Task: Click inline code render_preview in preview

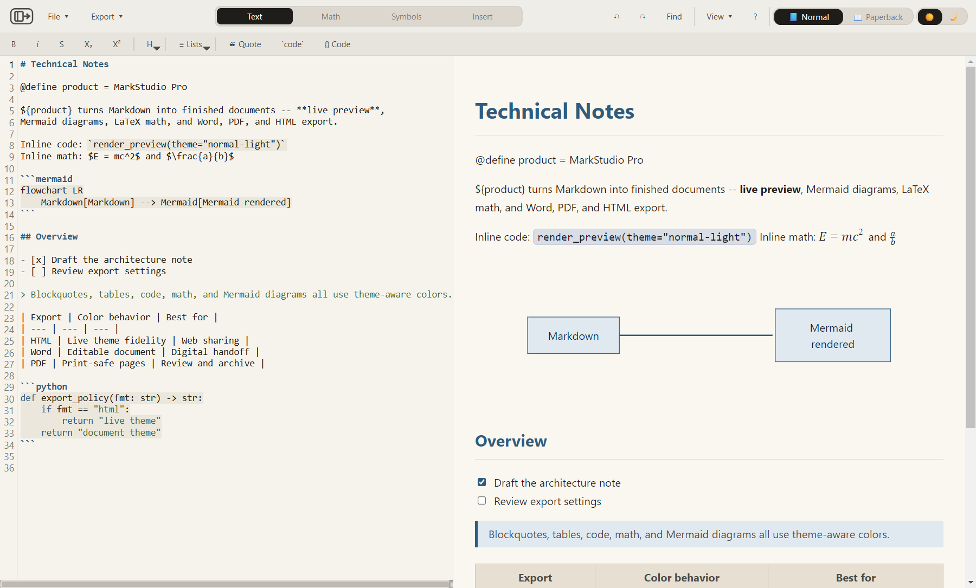Action: pos(644,237)
